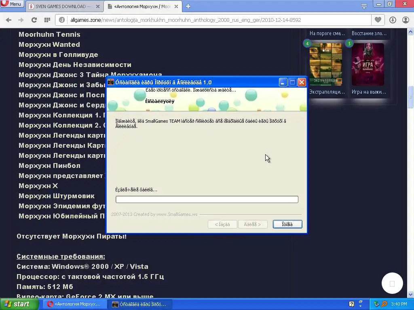Click the Игра на выжи... caption link
Image resolution: width=414 pixels, height=310 pixels.
[x=369, y=92]
